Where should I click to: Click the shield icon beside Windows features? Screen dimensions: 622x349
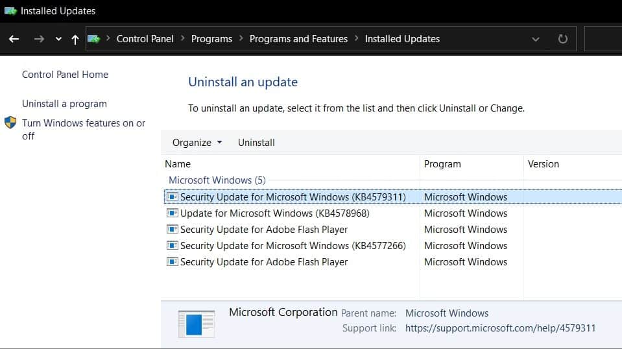[x=10, y=123]
